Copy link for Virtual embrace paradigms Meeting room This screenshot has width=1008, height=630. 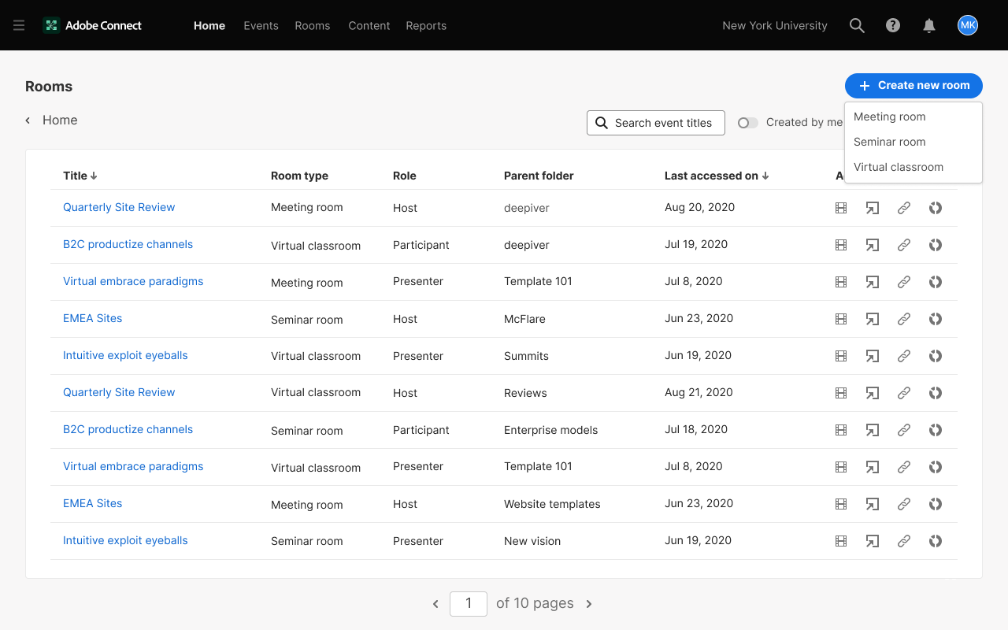pos(904,282)
